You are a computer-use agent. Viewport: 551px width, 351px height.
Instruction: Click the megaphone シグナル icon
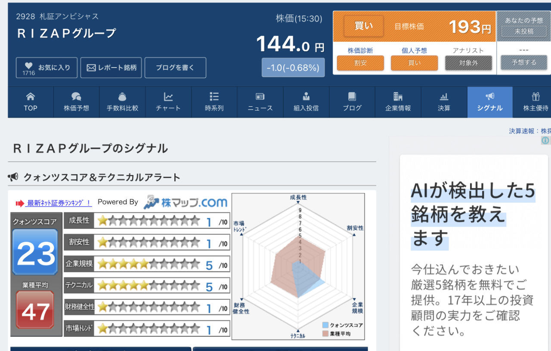(489, 97)
